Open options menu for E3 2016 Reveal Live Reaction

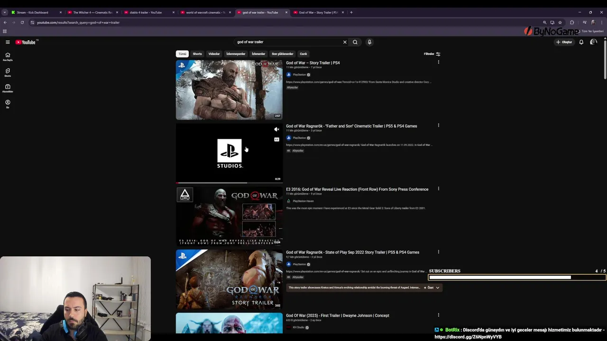tap(438, 188)
